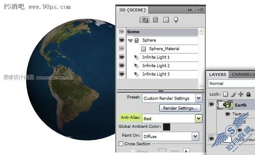This screenshot has width=255, height=155.
Task: Hide the Sphere mesh
Action: [x=122, y=40]
